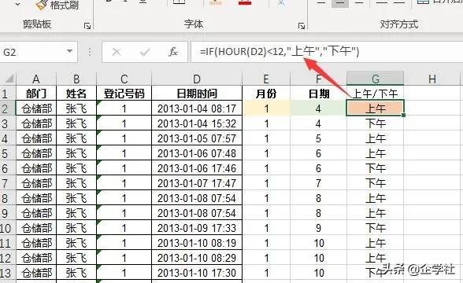Select row 1 header

(7, 94)
